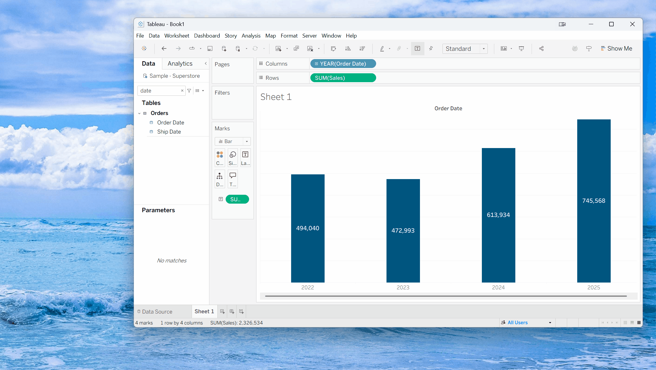The image size is (656, 370).
Task: Click the Show Me button
Action: click(616, 48)
